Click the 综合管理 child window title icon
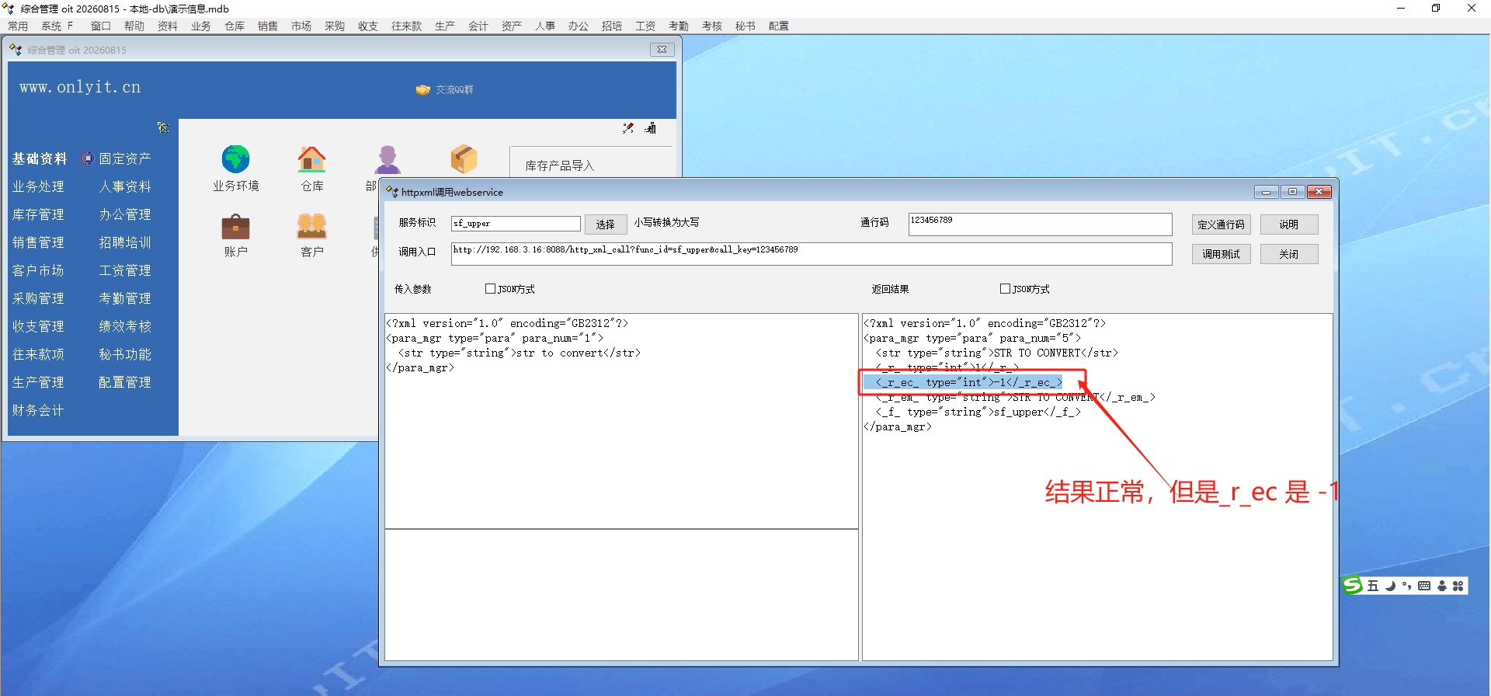This screenshot has width=1491, height=696. tap(16, 50)
